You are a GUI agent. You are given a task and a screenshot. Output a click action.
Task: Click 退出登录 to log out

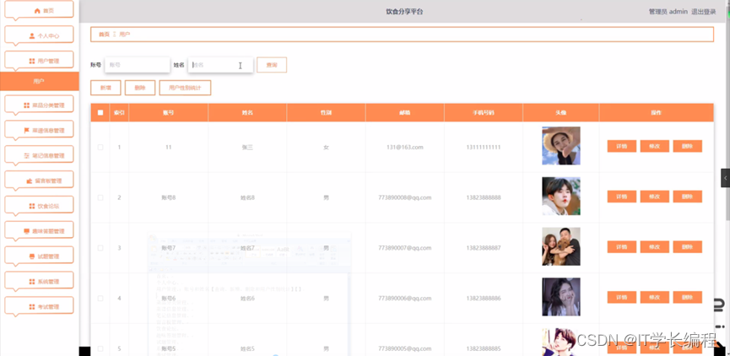(x=704, y=12)
